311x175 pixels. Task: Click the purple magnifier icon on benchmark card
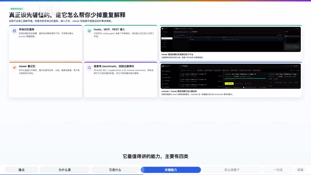pyautogui.click(x=89, y=68)
